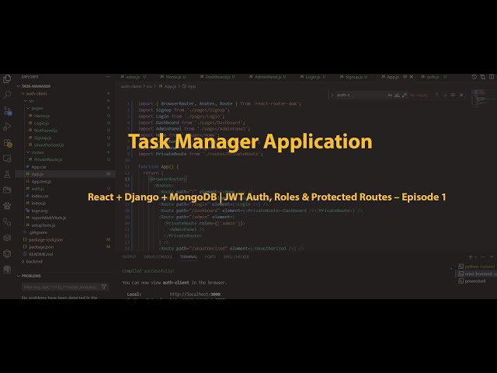The width and height of the screenshot is (497, 373).
Task: Click the auth-client breadcrumb segment
Action: click(x=131, y=86)
